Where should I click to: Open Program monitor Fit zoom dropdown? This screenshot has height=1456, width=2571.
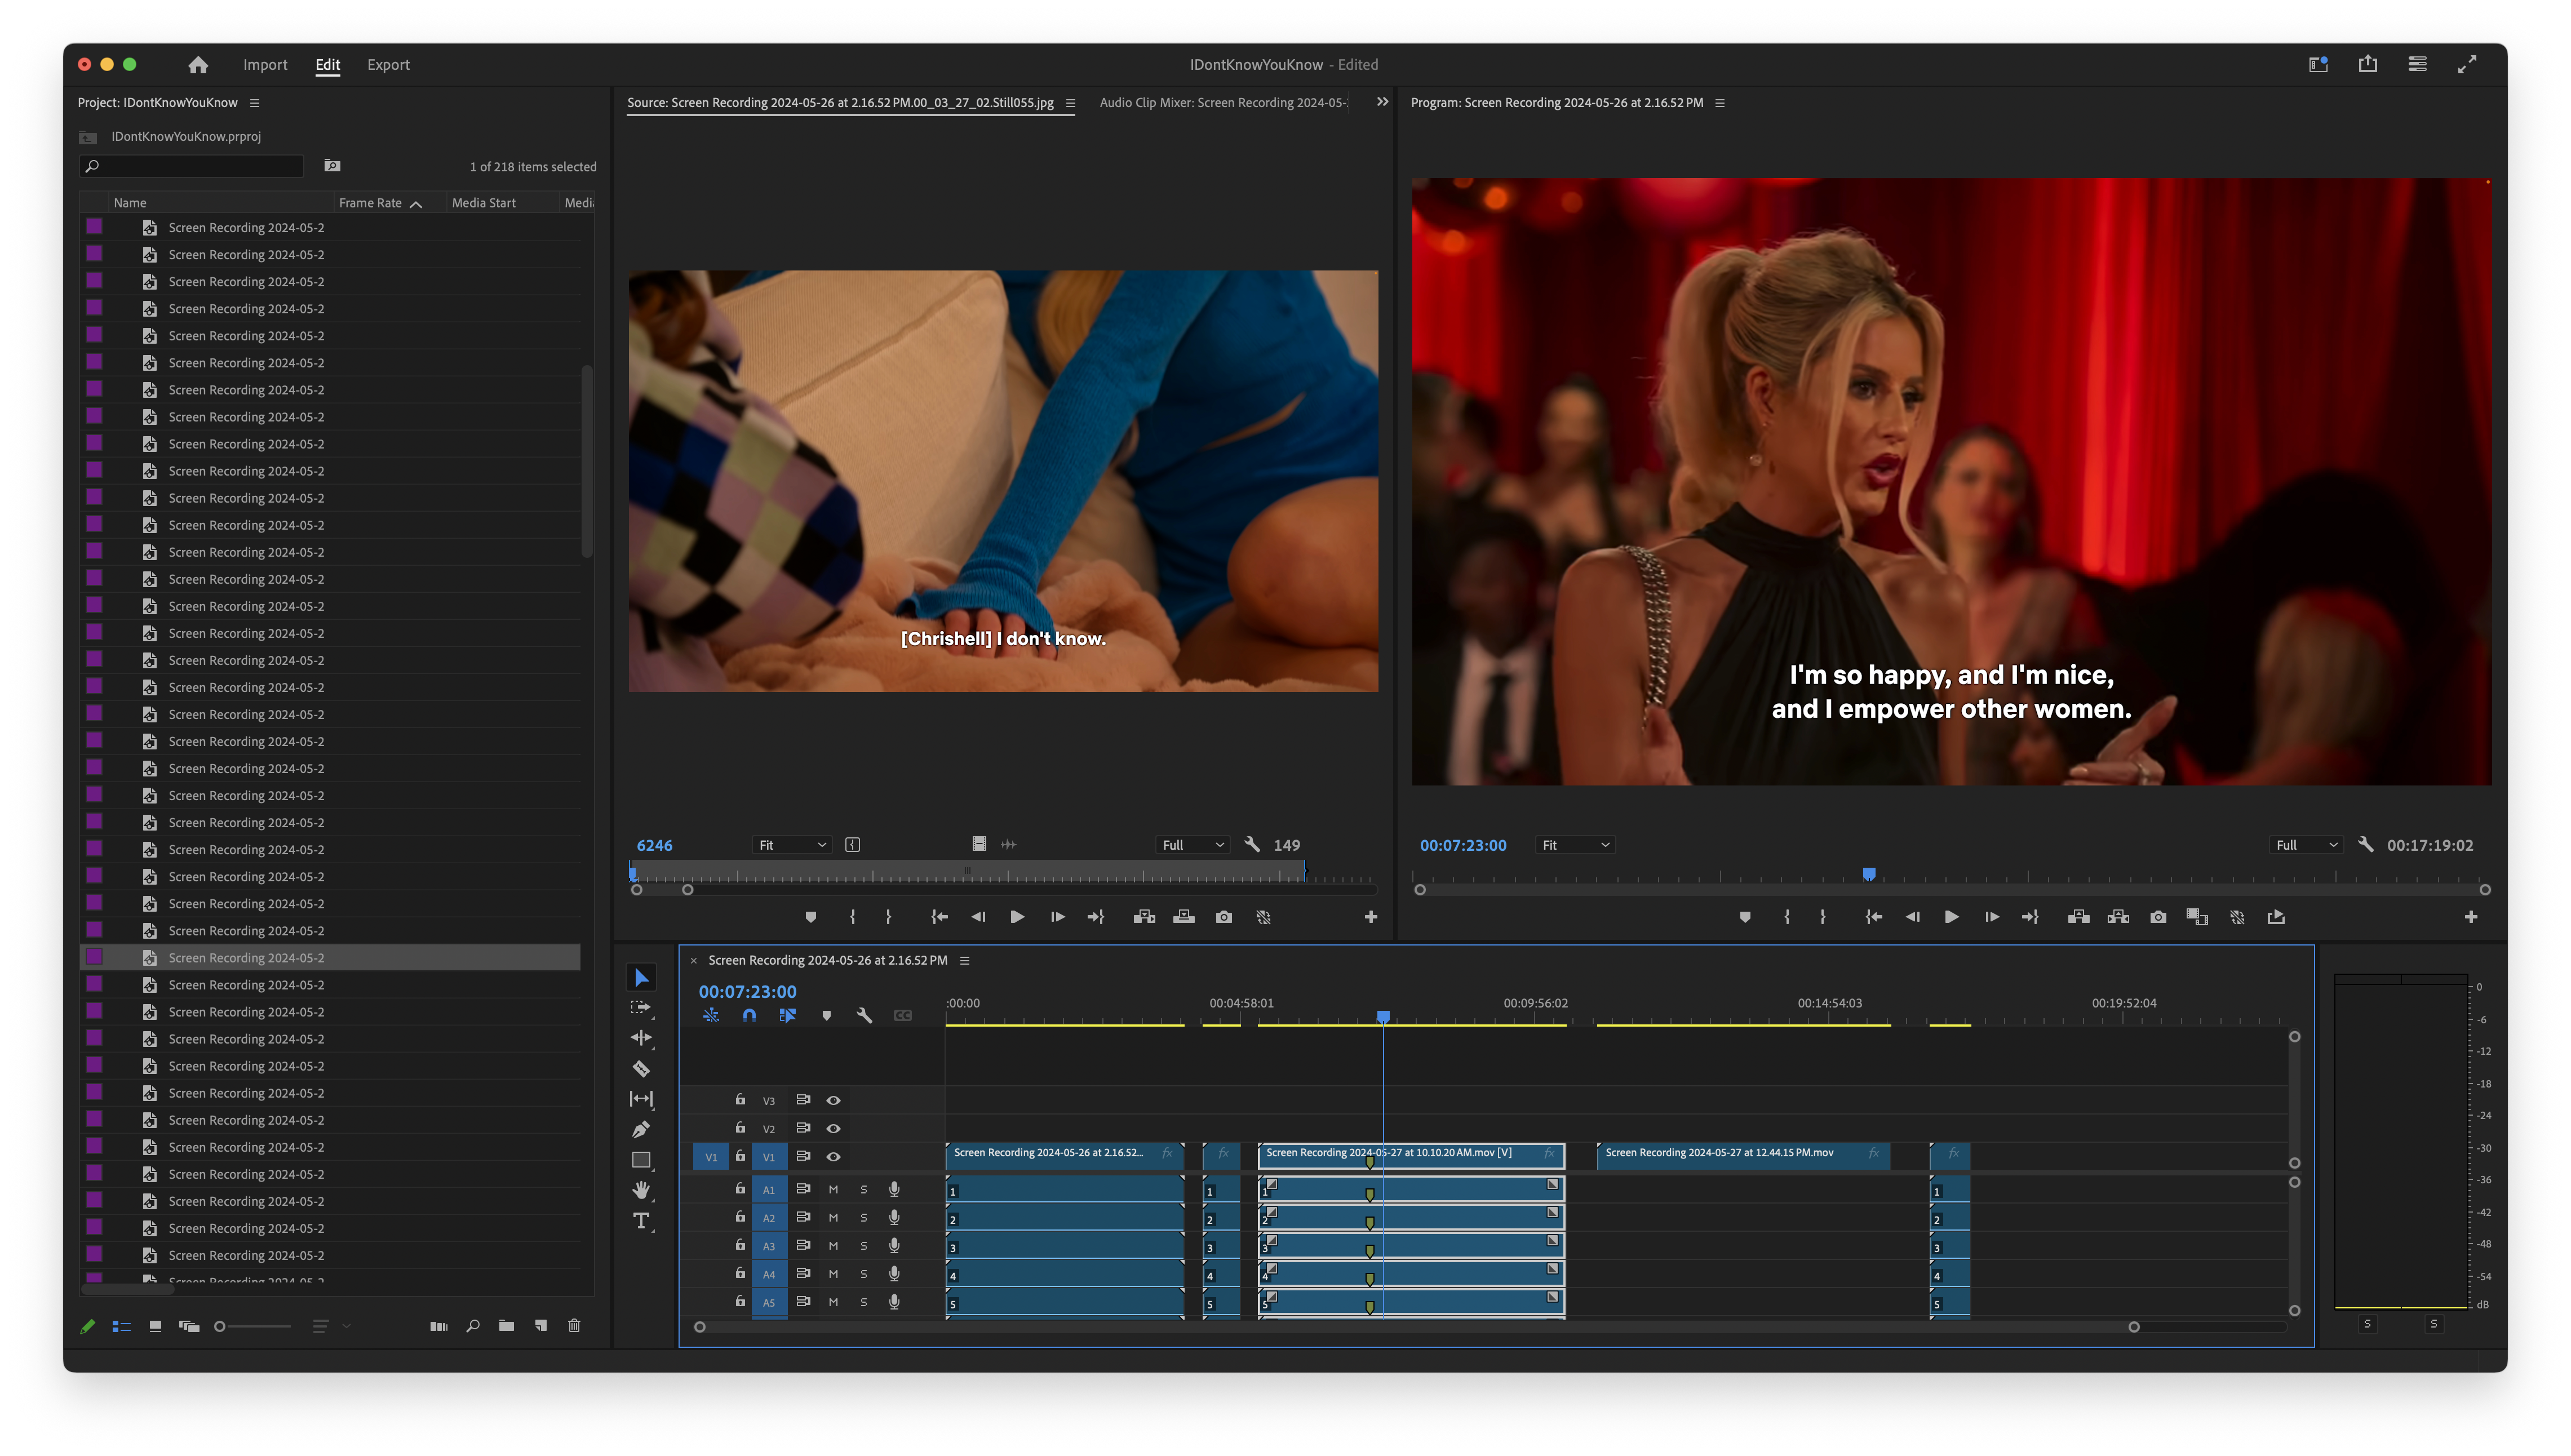[1575, 845]
